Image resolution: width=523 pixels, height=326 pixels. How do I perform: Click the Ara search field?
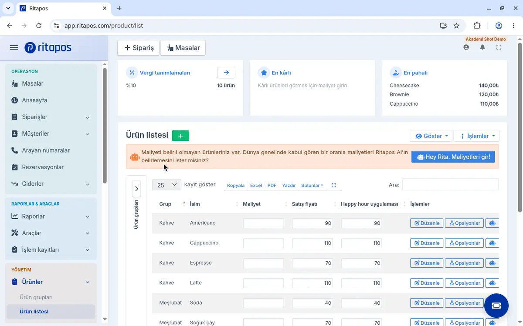pos(451,185)
